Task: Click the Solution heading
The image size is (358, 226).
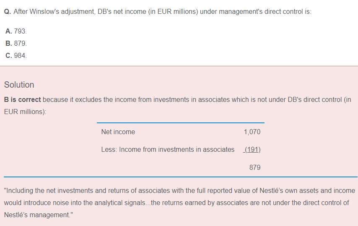Action: pyautogui.click(x=19, y=85)
